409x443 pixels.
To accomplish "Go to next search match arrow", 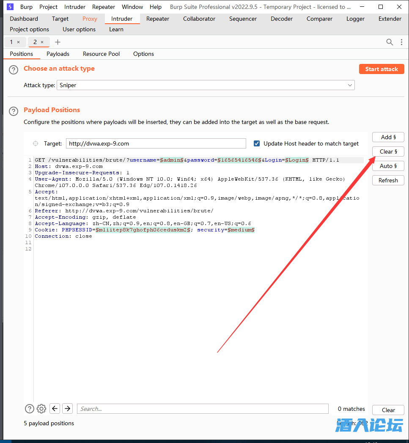I will tap(68, 408).
